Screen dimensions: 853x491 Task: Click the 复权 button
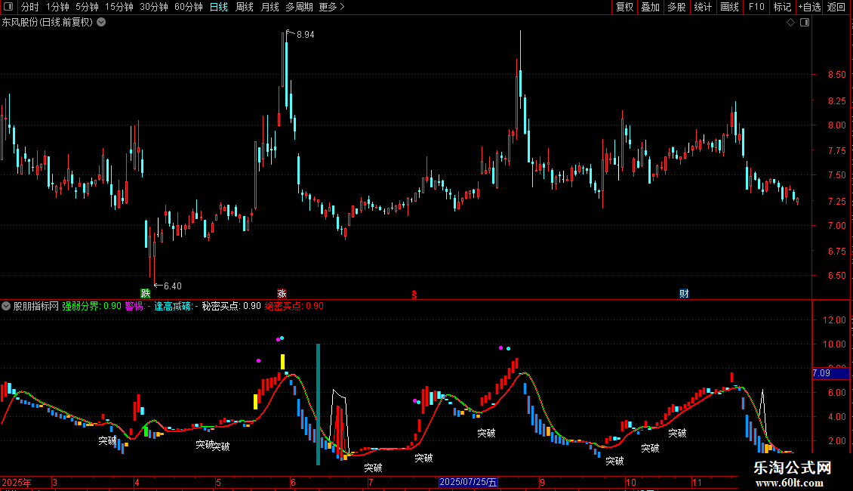click(624, 7)
